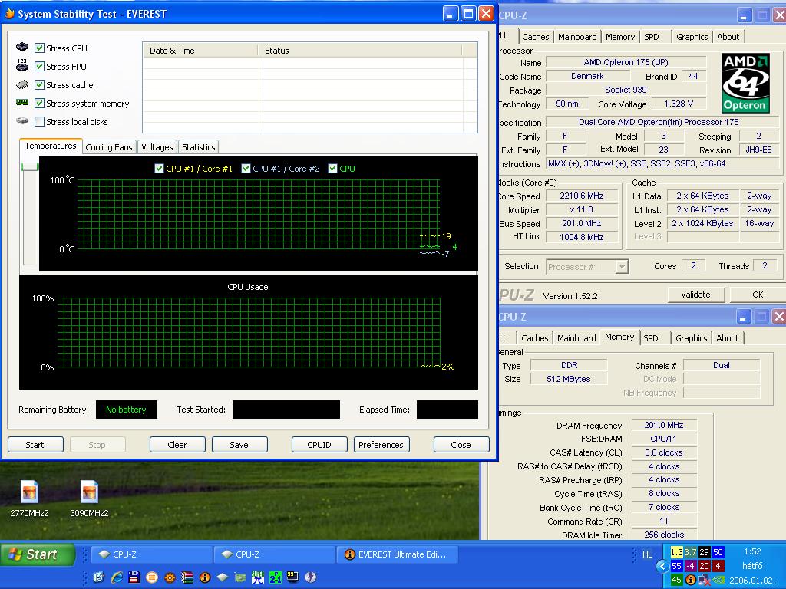
Task: Open Caches tab in lower CPU-Z window
Action: 535,338
